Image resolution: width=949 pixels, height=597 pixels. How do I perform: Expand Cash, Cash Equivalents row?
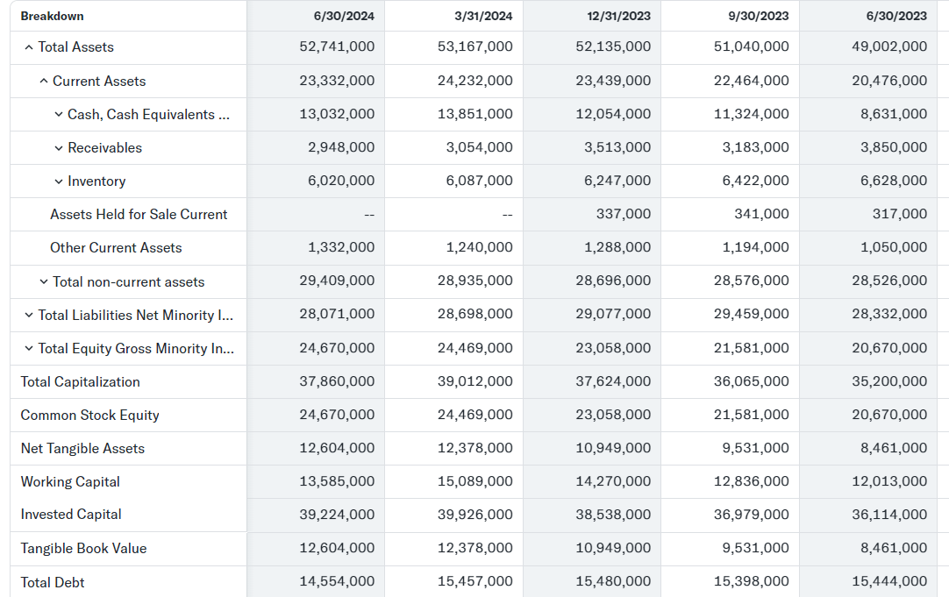59,115
